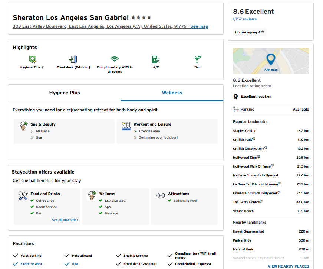This screenshot has width=323, height=269.
Task: Click the Front desk 24-hour icon
Action: (73, 59)
